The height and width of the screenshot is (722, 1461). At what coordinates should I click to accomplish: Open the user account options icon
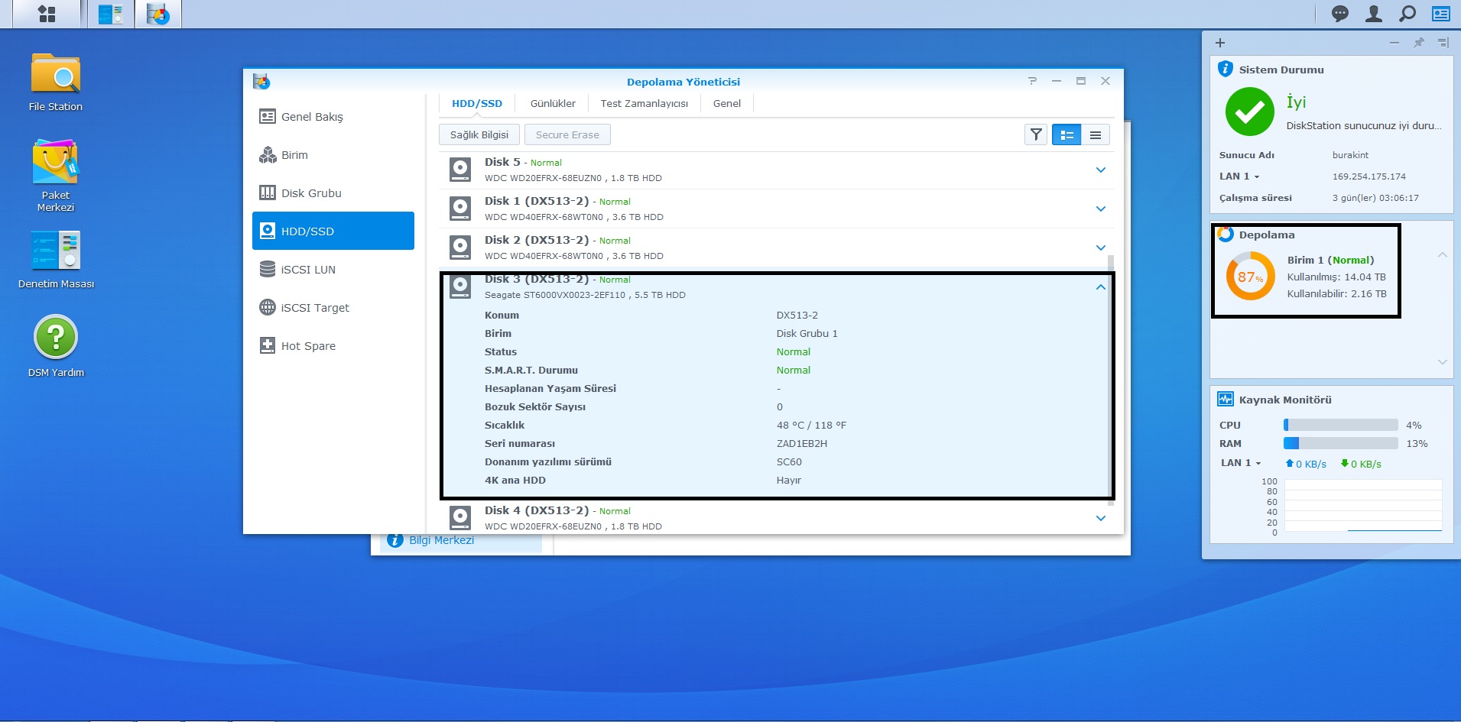click(x=1374, y=14)
